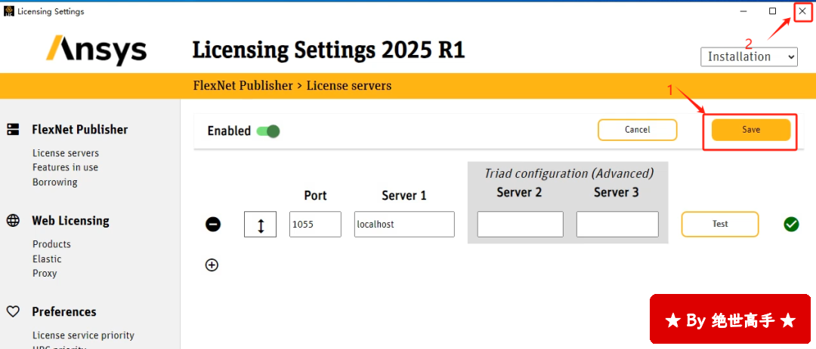The image size is (816, 349).
Task: Add new server row with plus icon
Action: coord(212,265)
